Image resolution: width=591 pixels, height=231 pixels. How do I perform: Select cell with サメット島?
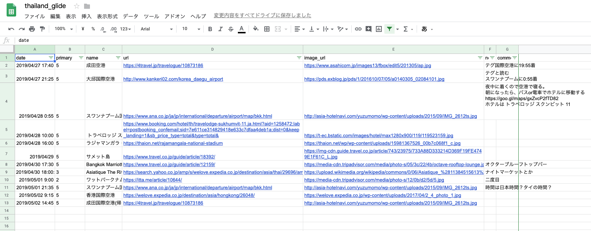[103, 154]
